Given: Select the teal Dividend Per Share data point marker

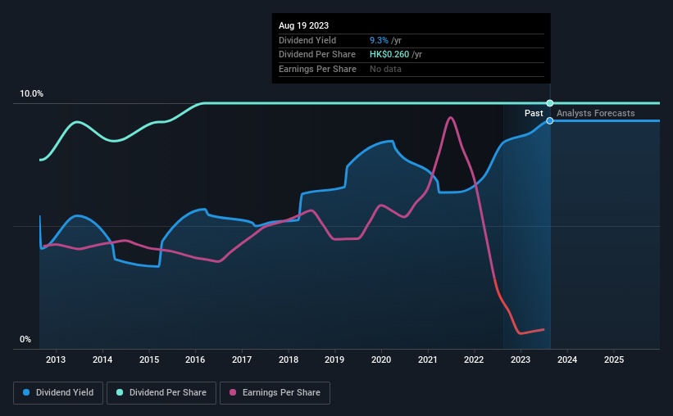Looking at the screenshot, I should [x=550, y=103].
